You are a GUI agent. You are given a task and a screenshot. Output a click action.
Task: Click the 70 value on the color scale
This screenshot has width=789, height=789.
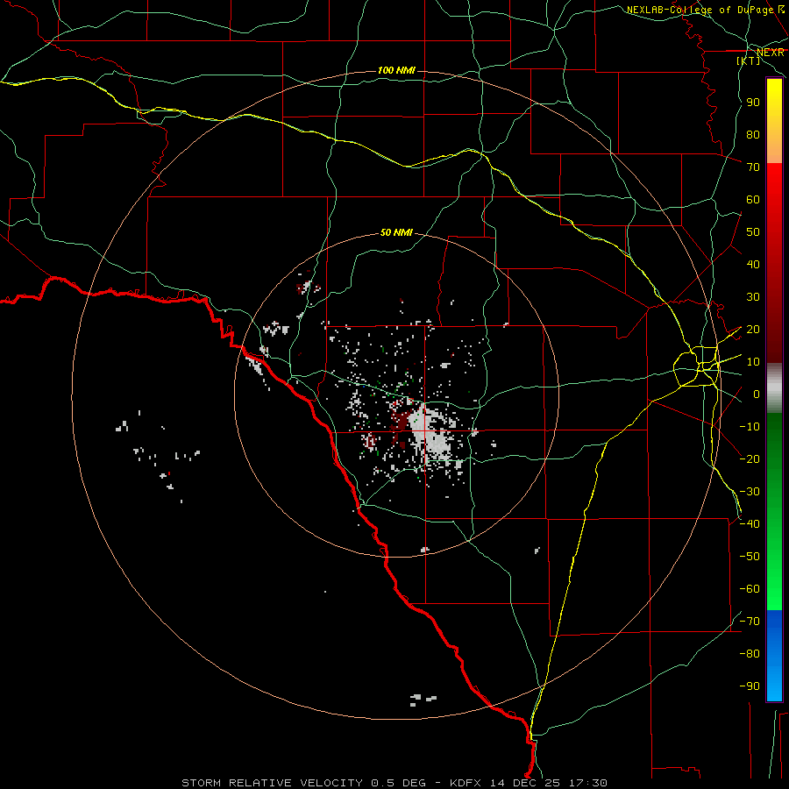[753, 167]
